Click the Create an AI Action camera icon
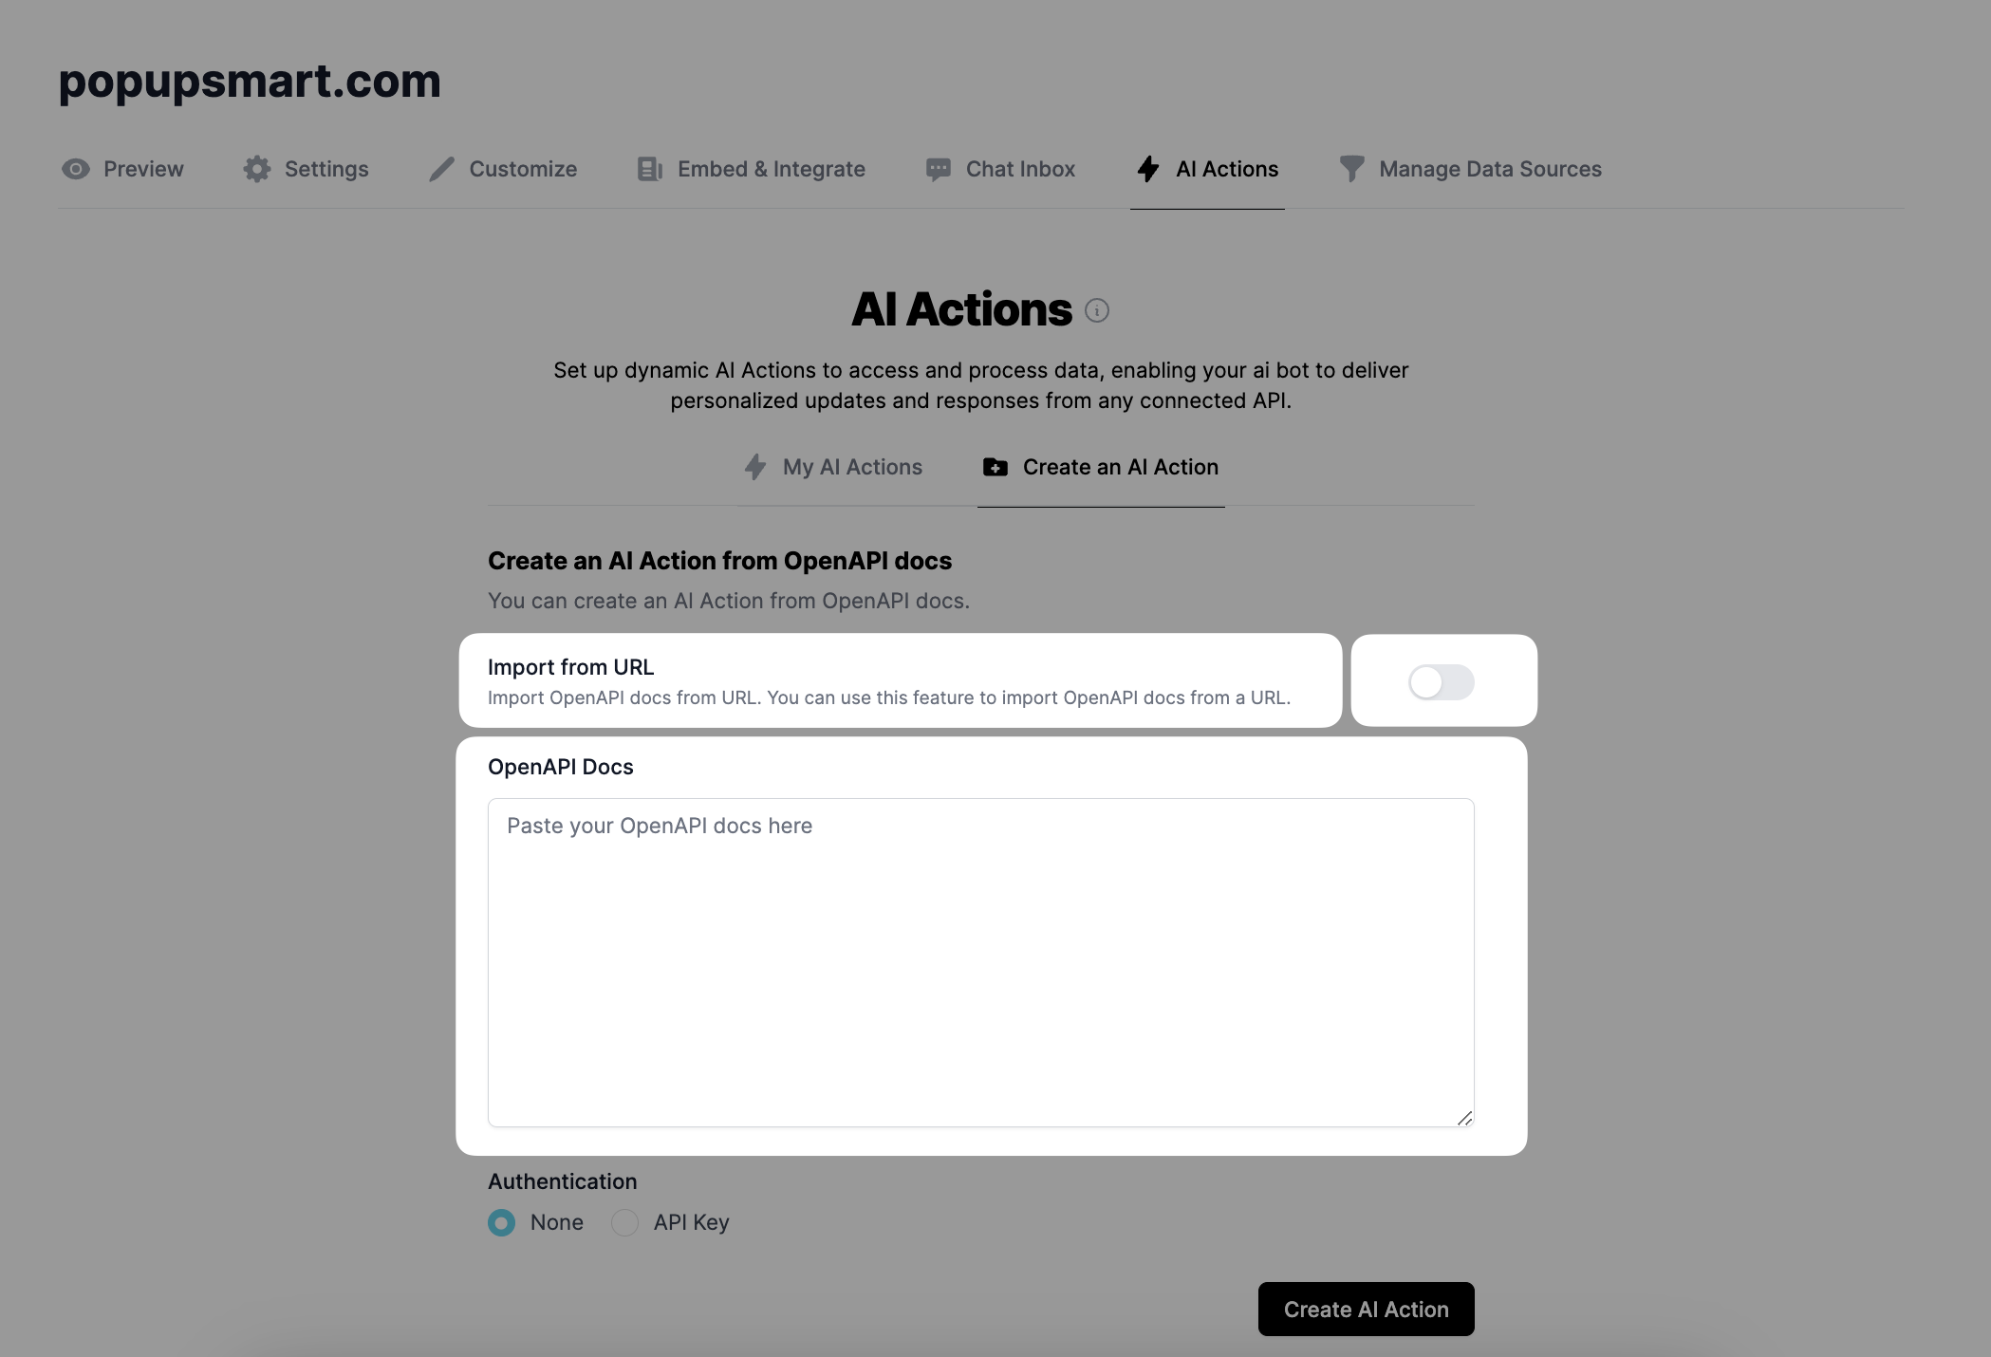1991x1357 pixels. [x=993, y=466]
